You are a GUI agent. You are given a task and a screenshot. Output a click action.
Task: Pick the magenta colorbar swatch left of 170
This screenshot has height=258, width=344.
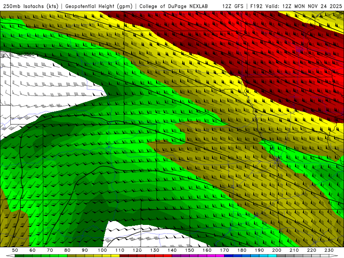tap(220, 256)
